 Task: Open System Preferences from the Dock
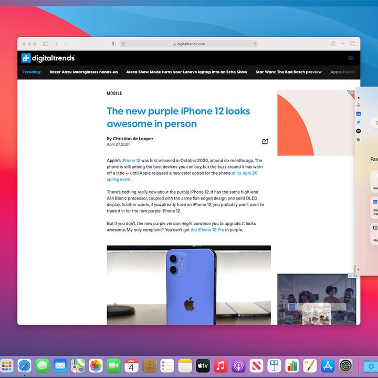tap(345, 366)
